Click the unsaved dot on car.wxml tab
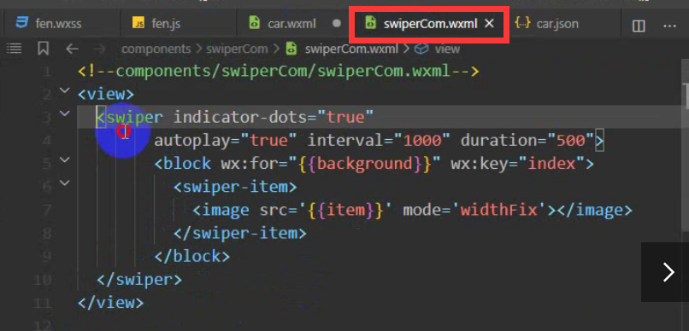 tap(337, 24)
